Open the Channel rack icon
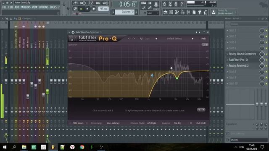 click(171, 12)
